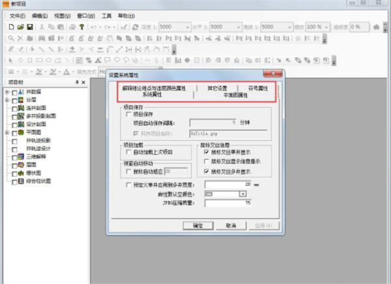This screenshot has height=284, width=391.
Task: Click the Open folder toolbar icon
Action: pos(21,27)
